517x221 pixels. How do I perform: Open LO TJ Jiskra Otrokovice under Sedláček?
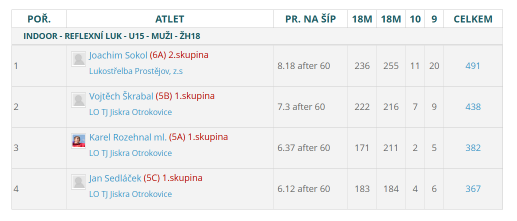coord(130,194)
